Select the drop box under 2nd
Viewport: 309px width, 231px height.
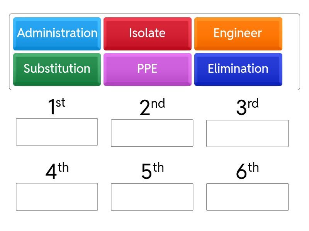152,133
